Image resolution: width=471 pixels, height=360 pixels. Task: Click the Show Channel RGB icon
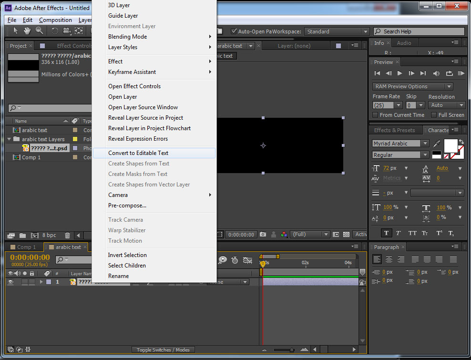click(x=284, y=235)
